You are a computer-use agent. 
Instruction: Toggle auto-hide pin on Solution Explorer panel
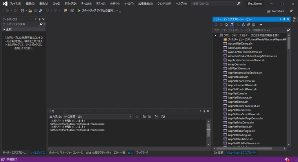tap(284, 19)
